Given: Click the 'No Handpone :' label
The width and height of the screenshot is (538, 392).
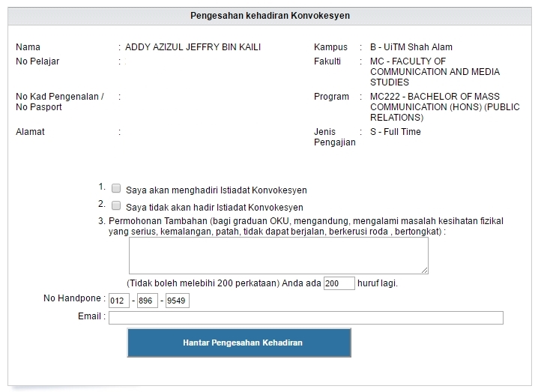Looking at the screenshot, I should click(73, 298).
